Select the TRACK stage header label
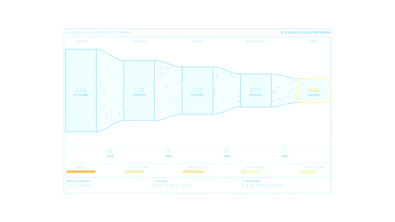 tap(197, 41)
